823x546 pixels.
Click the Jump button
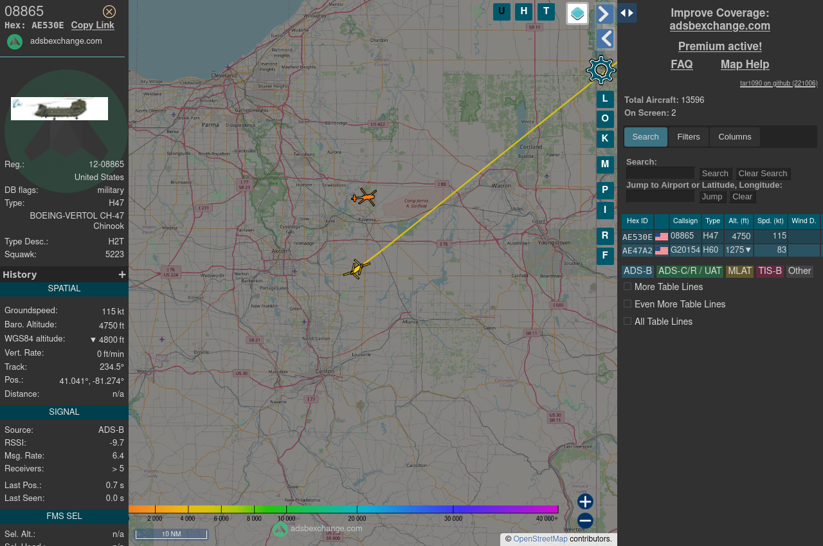pos(712,197)
